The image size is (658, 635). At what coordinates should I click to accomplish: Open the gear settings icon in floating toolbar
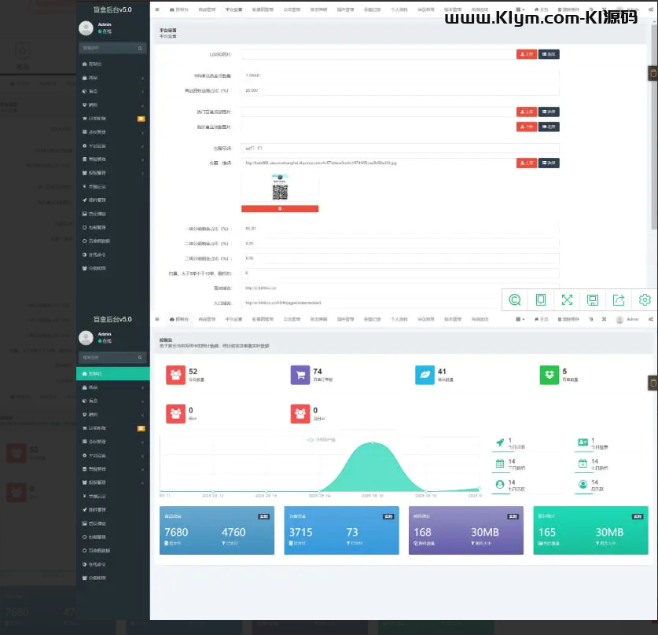645,299
